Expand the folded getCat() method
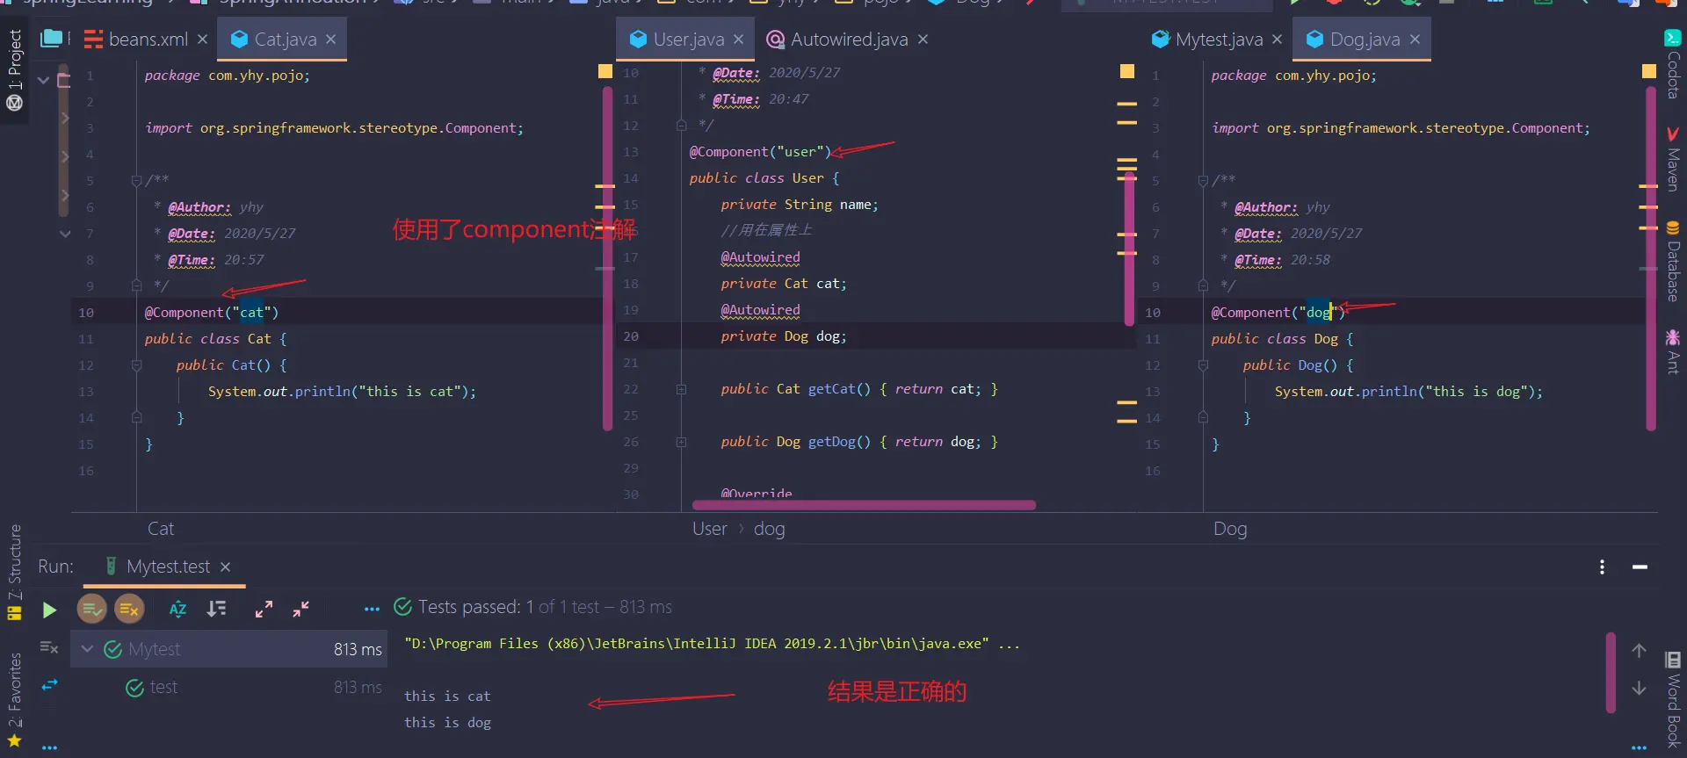 [681, 389]
